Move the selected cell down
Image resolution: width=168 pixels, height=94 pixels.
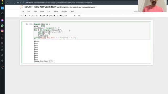(x=44, y=15)
